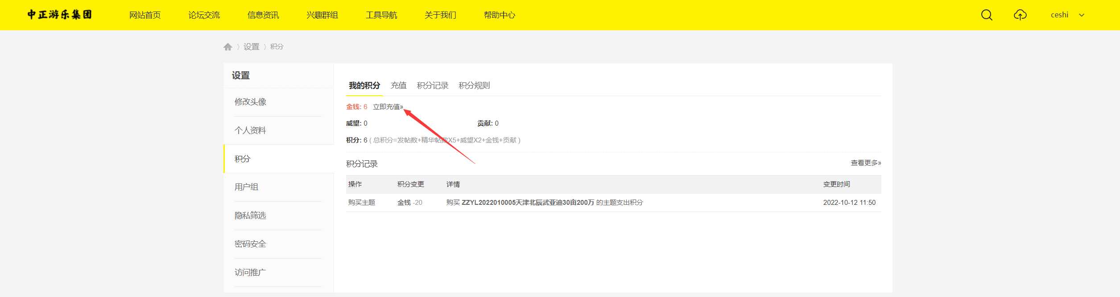Click the 金钱 -20 change cell
The width and height of the screenshot is (1120, 297).
[410, 203]
